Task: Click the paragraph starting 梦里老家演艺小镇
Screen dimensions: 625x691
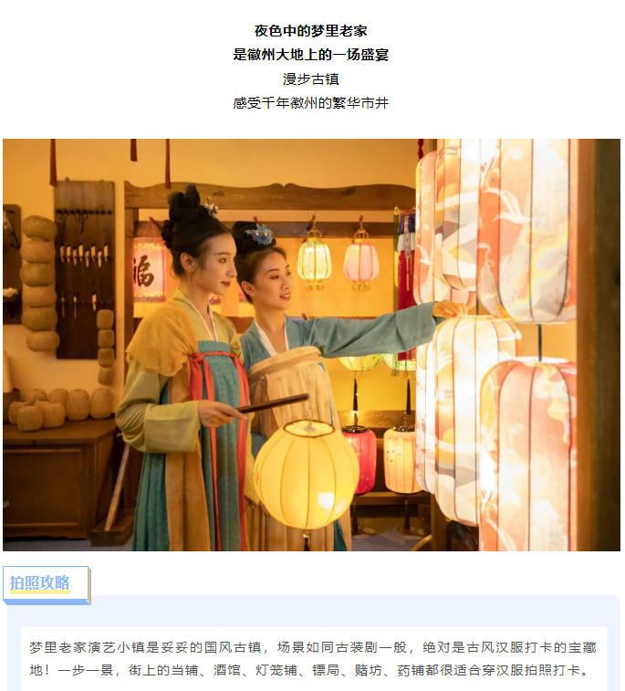Action: click(313, 659)
